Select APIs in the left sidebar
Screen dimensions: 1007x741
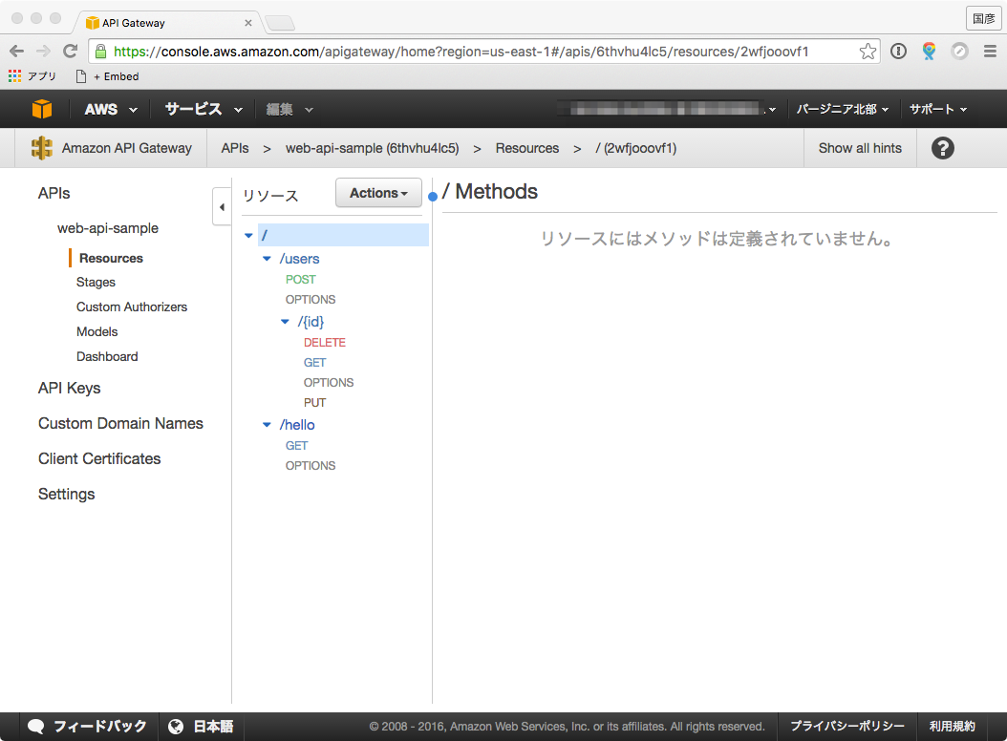[54, 193]
